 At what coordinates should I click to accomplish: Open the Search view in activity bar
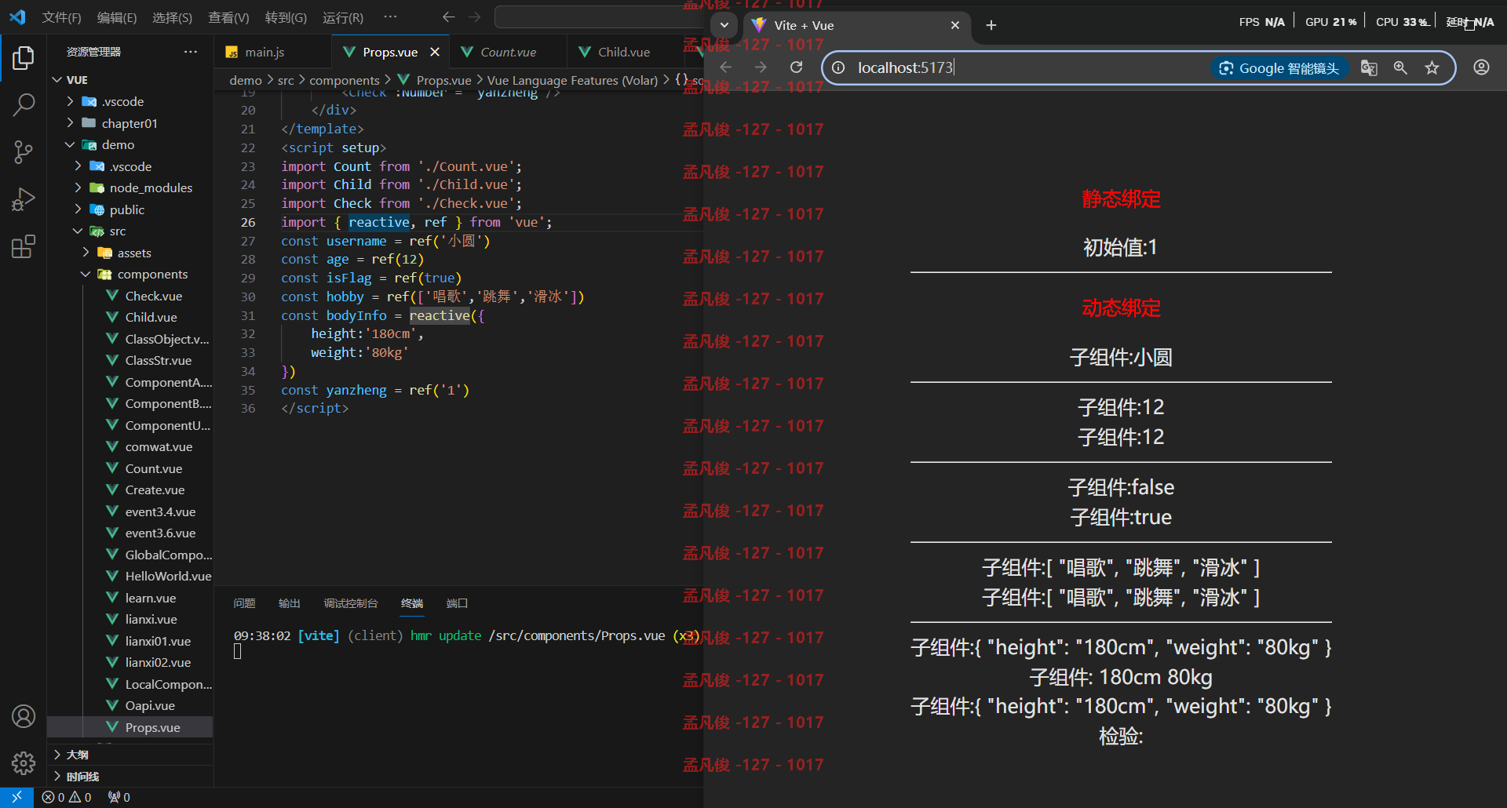point(24,104)
